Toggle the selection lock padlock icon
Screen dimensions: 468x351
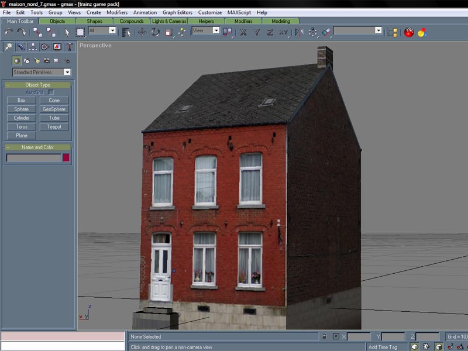[x=324, y=336]
